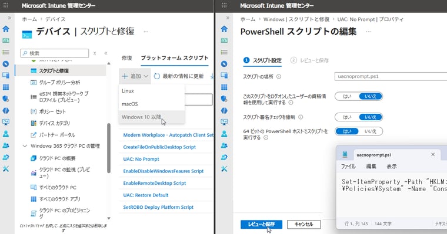Select step 1 スクリプト設定 tab
The width and height of the screenshot is (447, 234).
pos(262,60)
